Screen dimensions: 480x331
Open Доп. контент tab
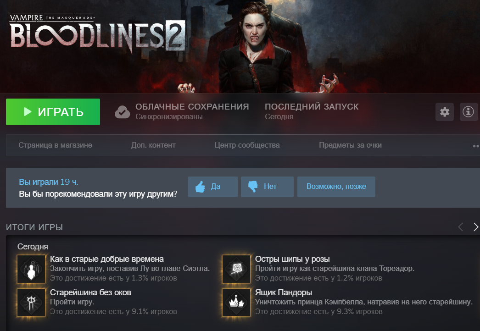click(153, 145)
